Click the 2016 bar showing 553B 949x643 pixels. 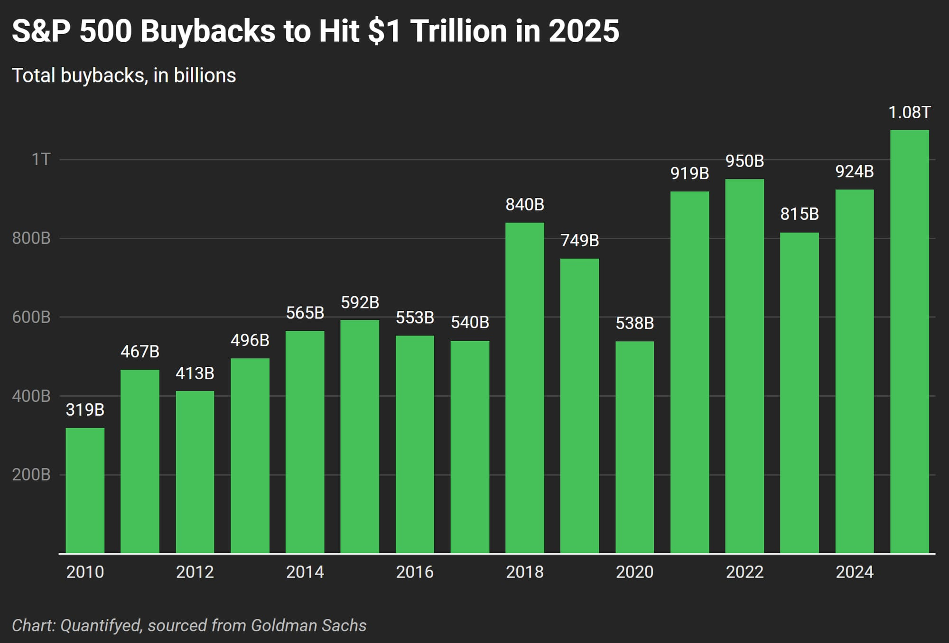pyautogui.click(x=415, y=445)
